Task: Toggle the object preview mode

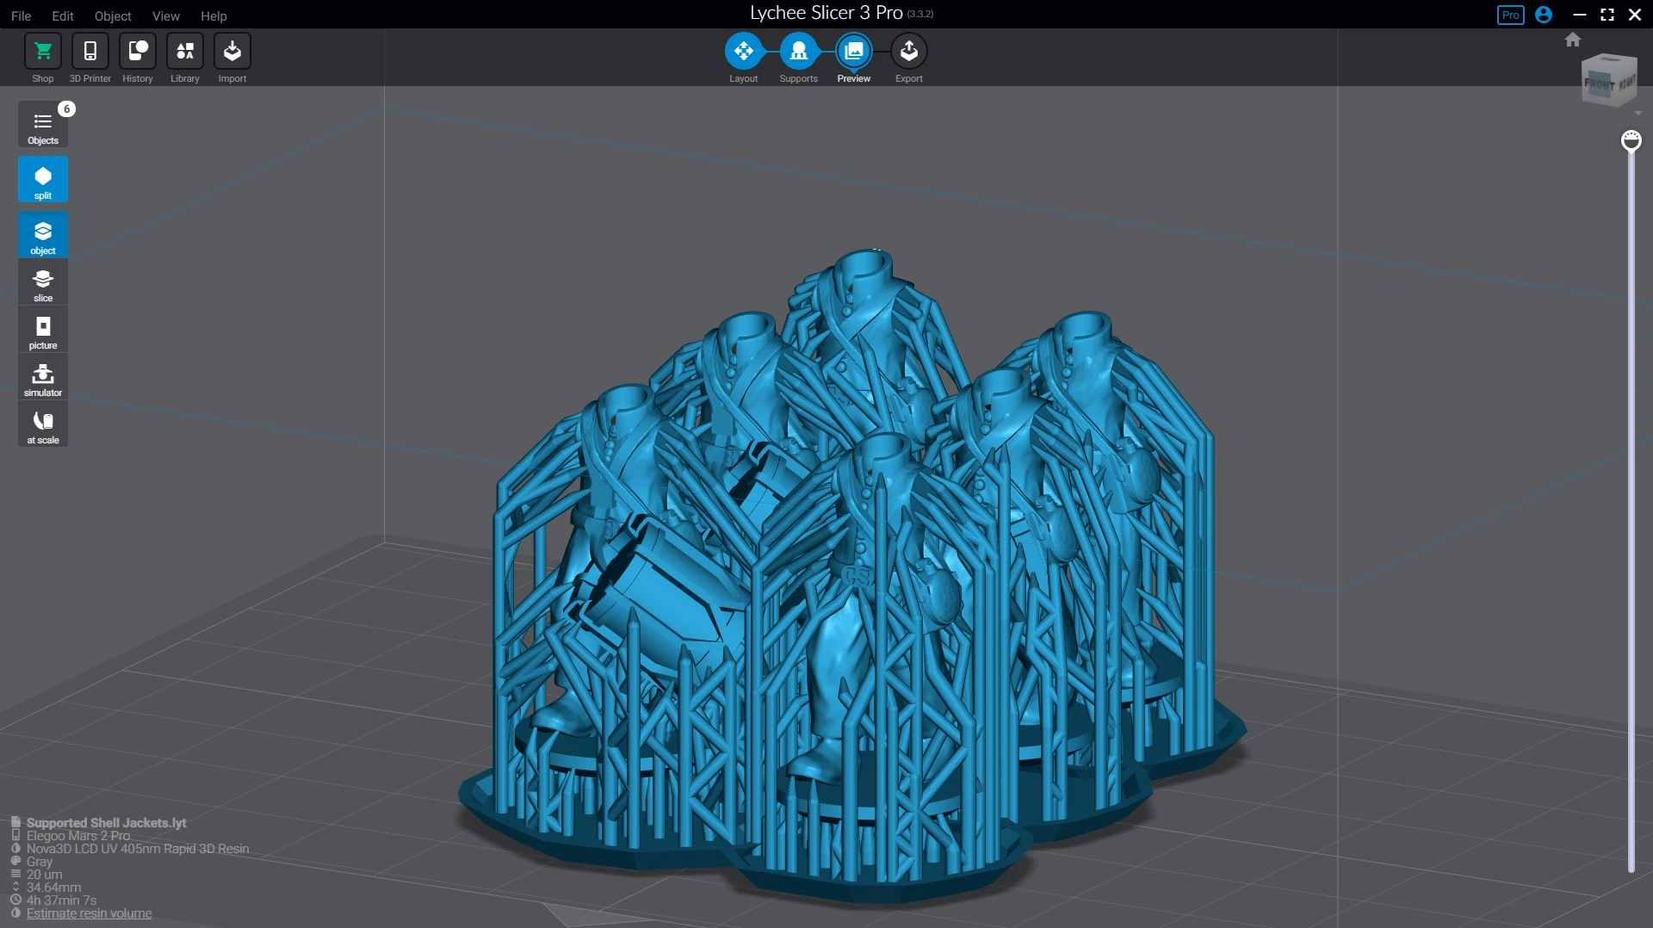Action: (43, 235)
